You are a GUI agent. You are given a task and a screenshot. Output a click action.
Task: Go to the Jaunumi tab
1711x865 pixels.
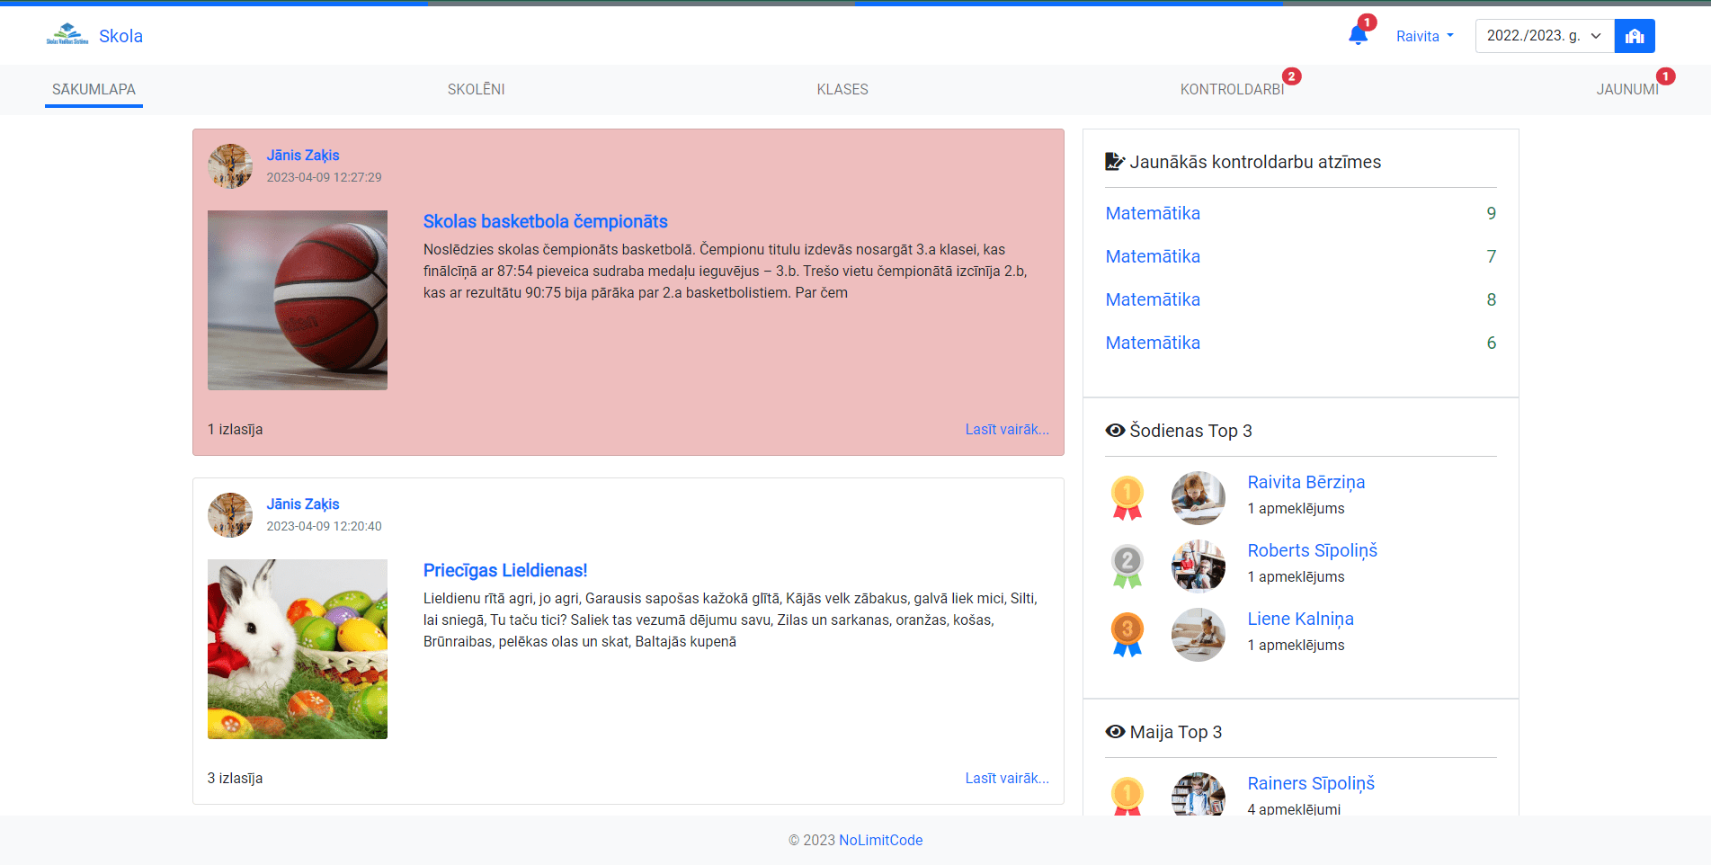click(1626, 89)
